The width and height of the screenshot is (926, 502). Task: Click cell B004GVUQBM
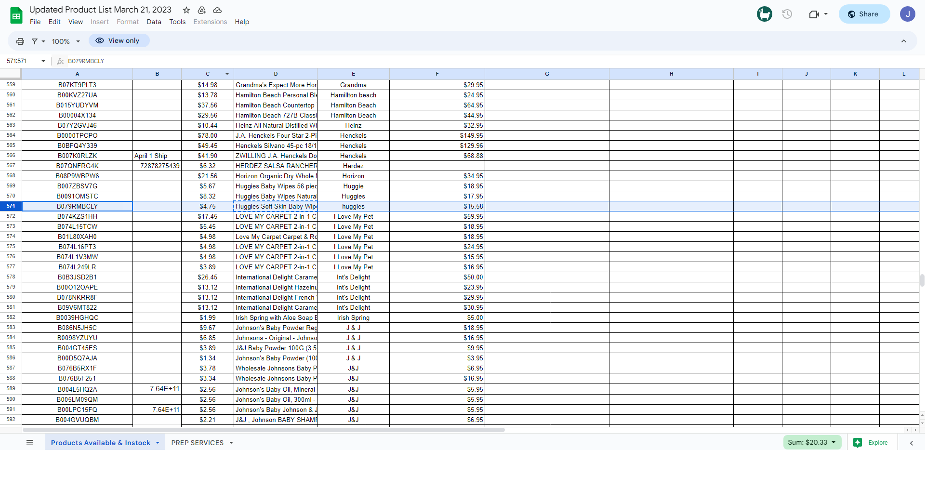77,420
